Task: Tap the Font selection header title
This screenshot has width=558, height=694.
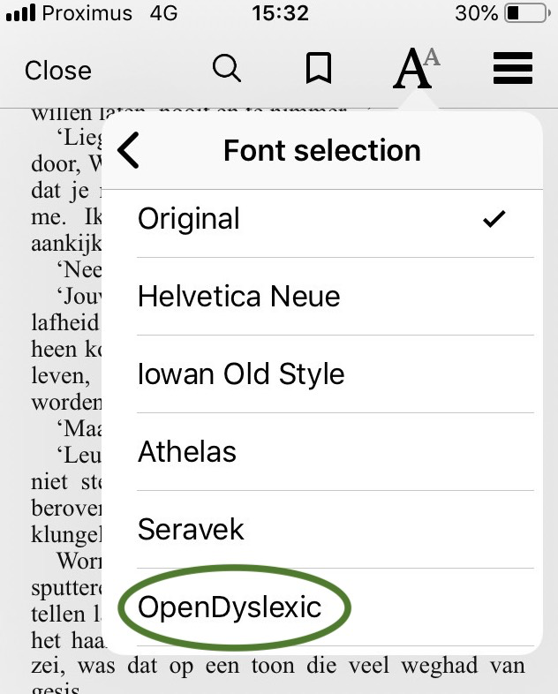Action: click(x=322, y=150)
